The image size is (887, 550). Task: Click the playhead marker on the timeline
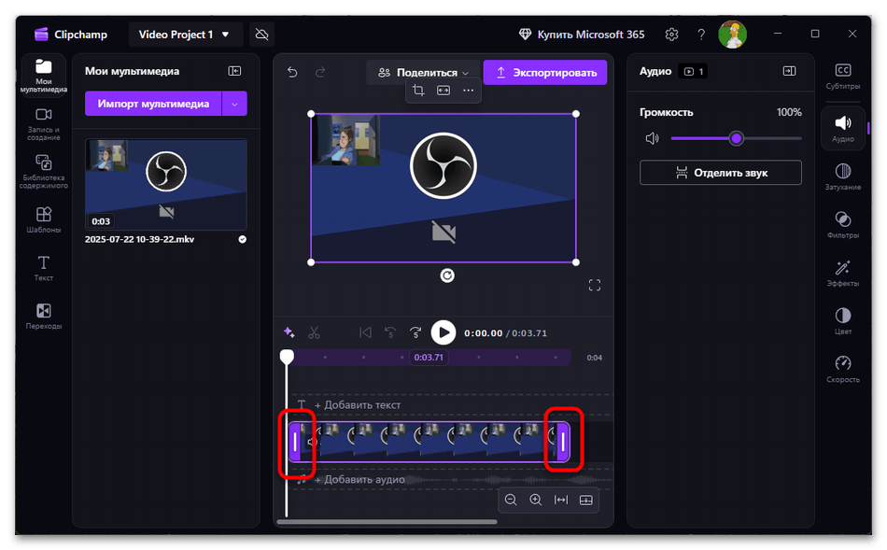click(x=287, y=357)
